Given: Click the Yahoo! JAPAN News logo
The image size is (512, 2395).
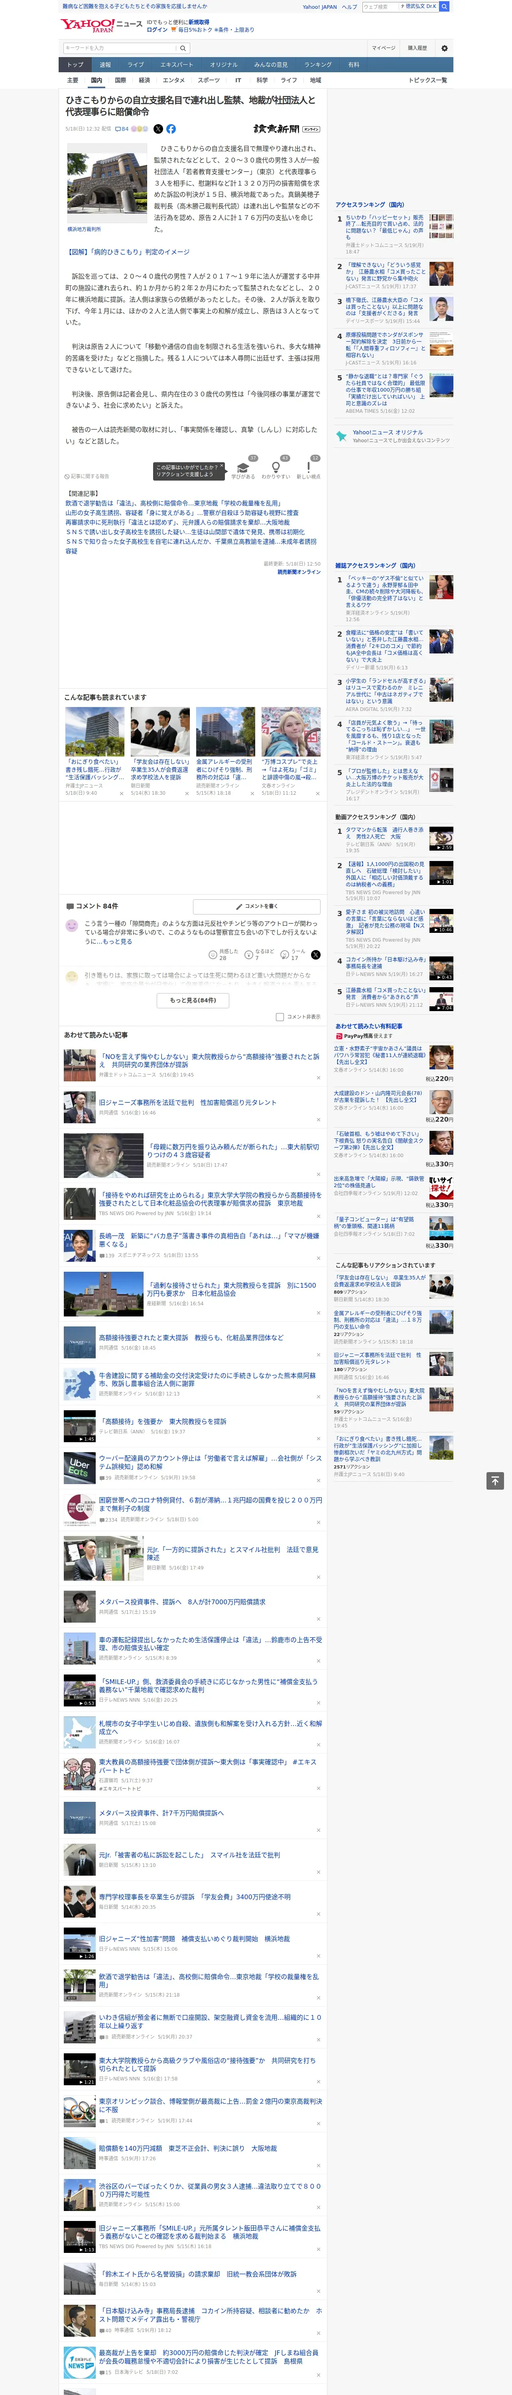Looking at the screenshot, I should tap(100, 25).
